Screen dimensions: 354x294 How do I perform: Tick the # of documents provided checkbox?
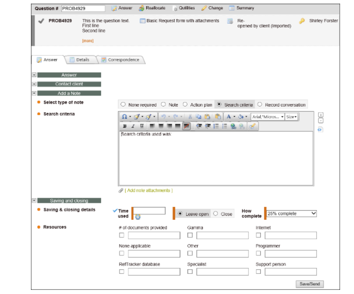click(122, 235)
